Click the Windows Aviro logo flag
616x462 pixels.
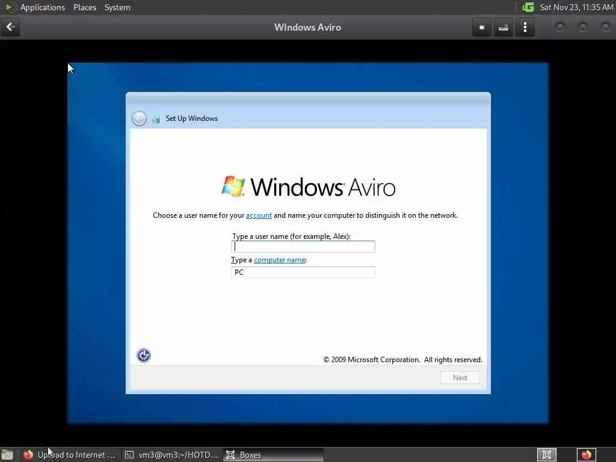[233, 186]
